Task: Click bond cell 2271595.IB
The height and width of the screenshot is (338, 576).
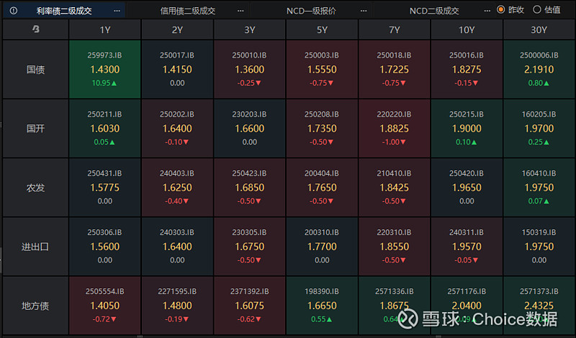Action: click(177, 306)
